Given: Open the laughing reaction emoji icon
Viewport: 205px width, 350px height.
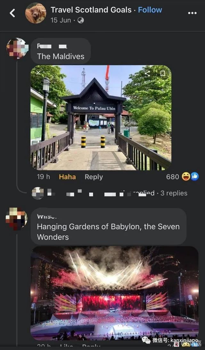Looking at the screenshot, I should 186,176.
